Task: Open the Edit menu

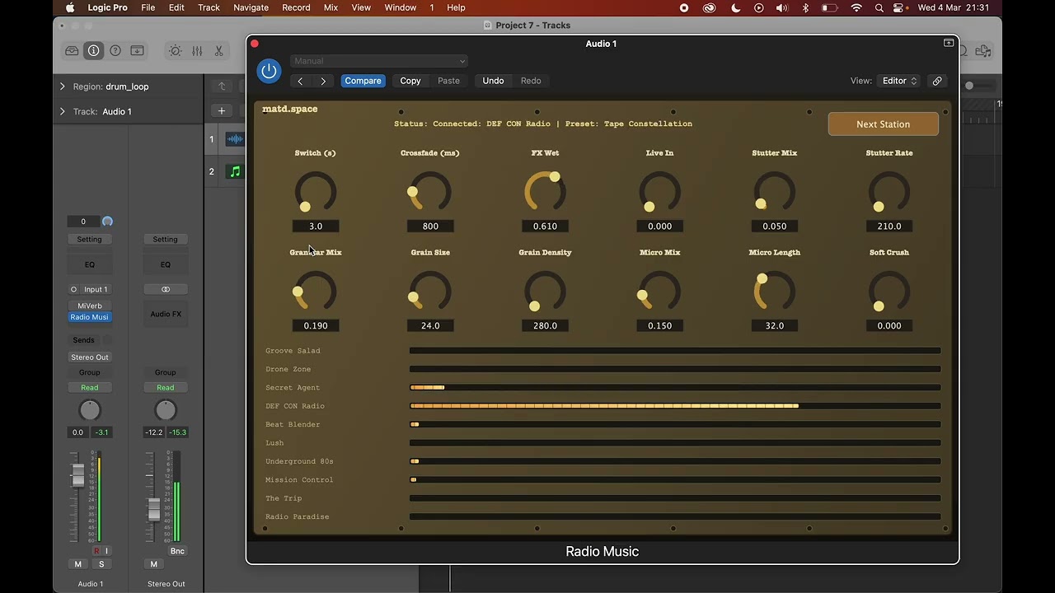Action: 176,7
